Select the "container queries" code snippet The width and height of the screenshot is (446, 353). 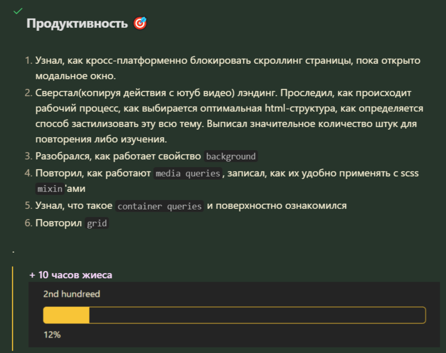tap(159, 206)
